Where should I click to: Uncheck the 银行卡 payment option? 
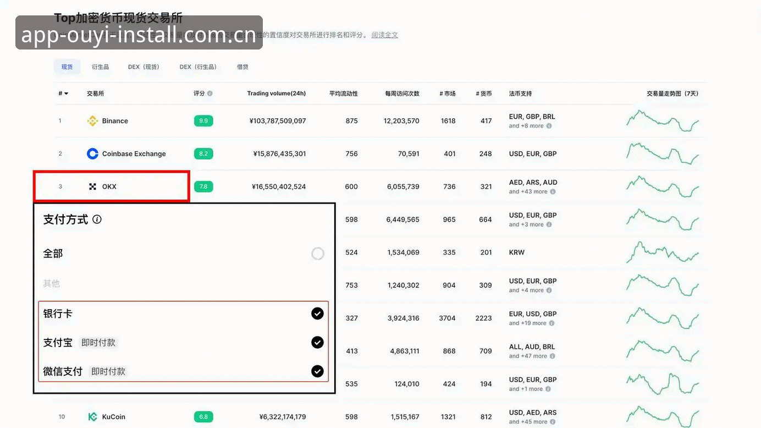point(318,314)
